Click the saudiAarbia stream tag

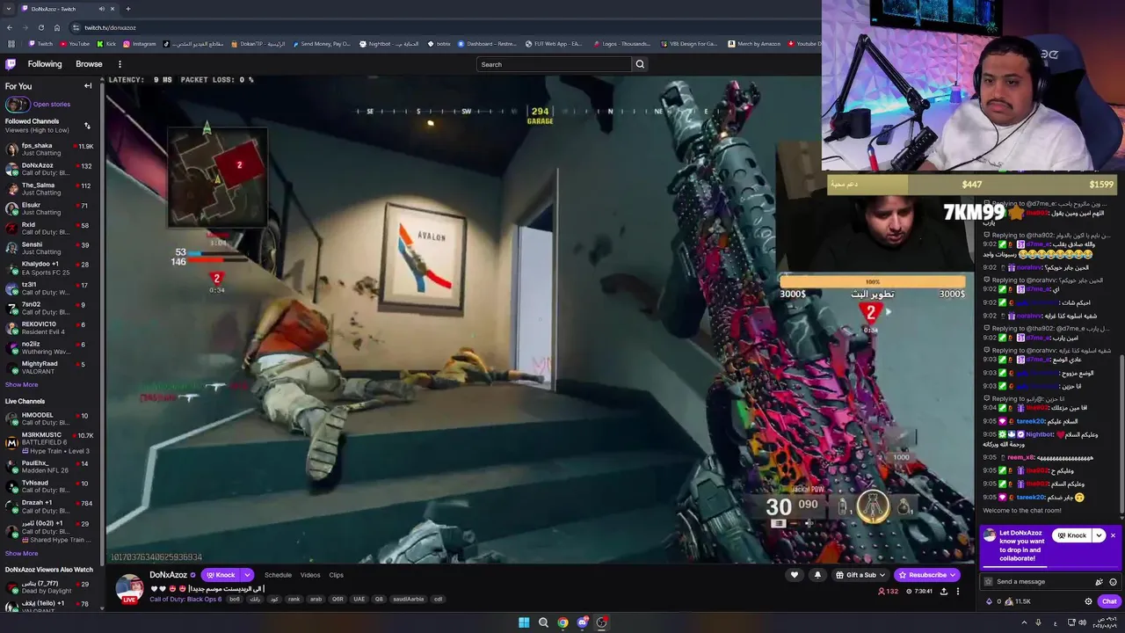tap(409, 599)
